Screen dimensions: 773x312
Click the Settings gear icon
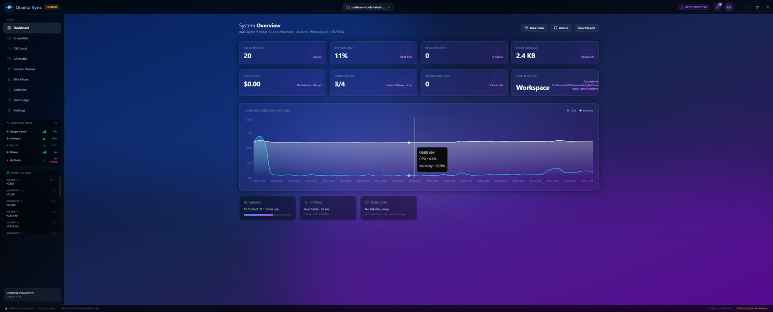point(9,110)
